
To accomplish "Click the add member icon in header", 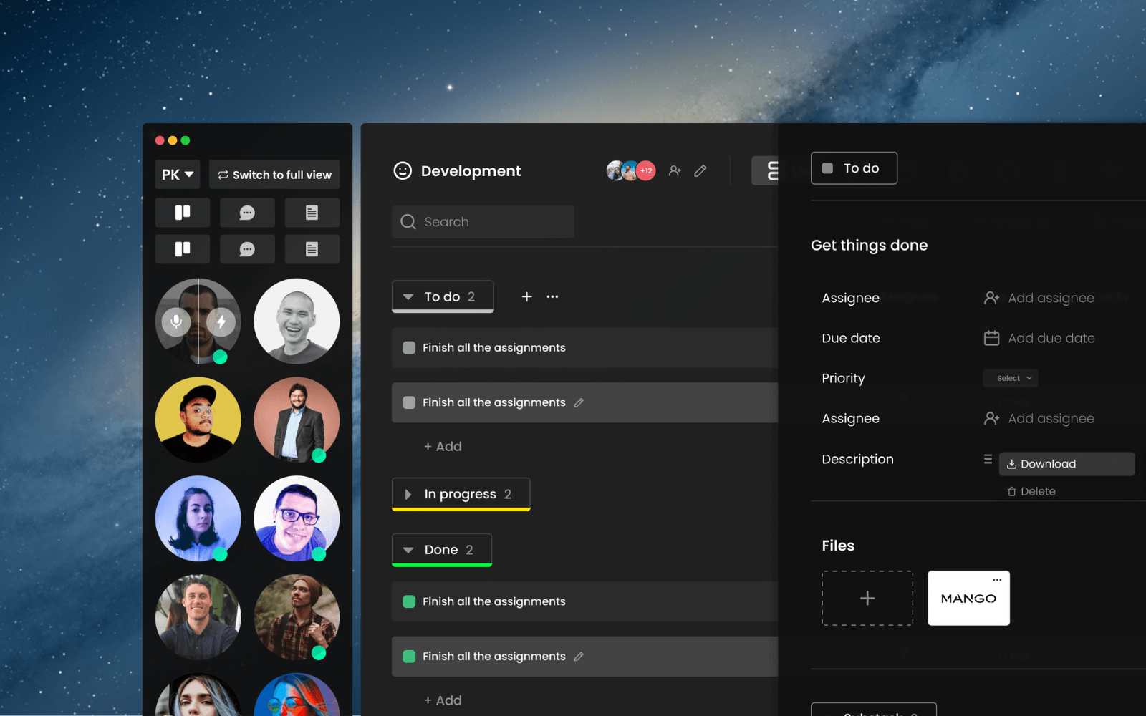I will [675, 170].
